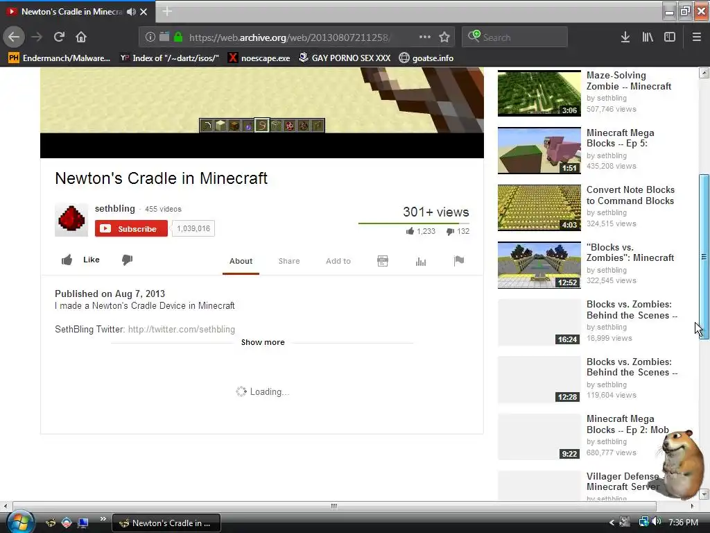710x533 pixels.
Task: Click scrollbar up arrow at top right
Action: [704, 73]
